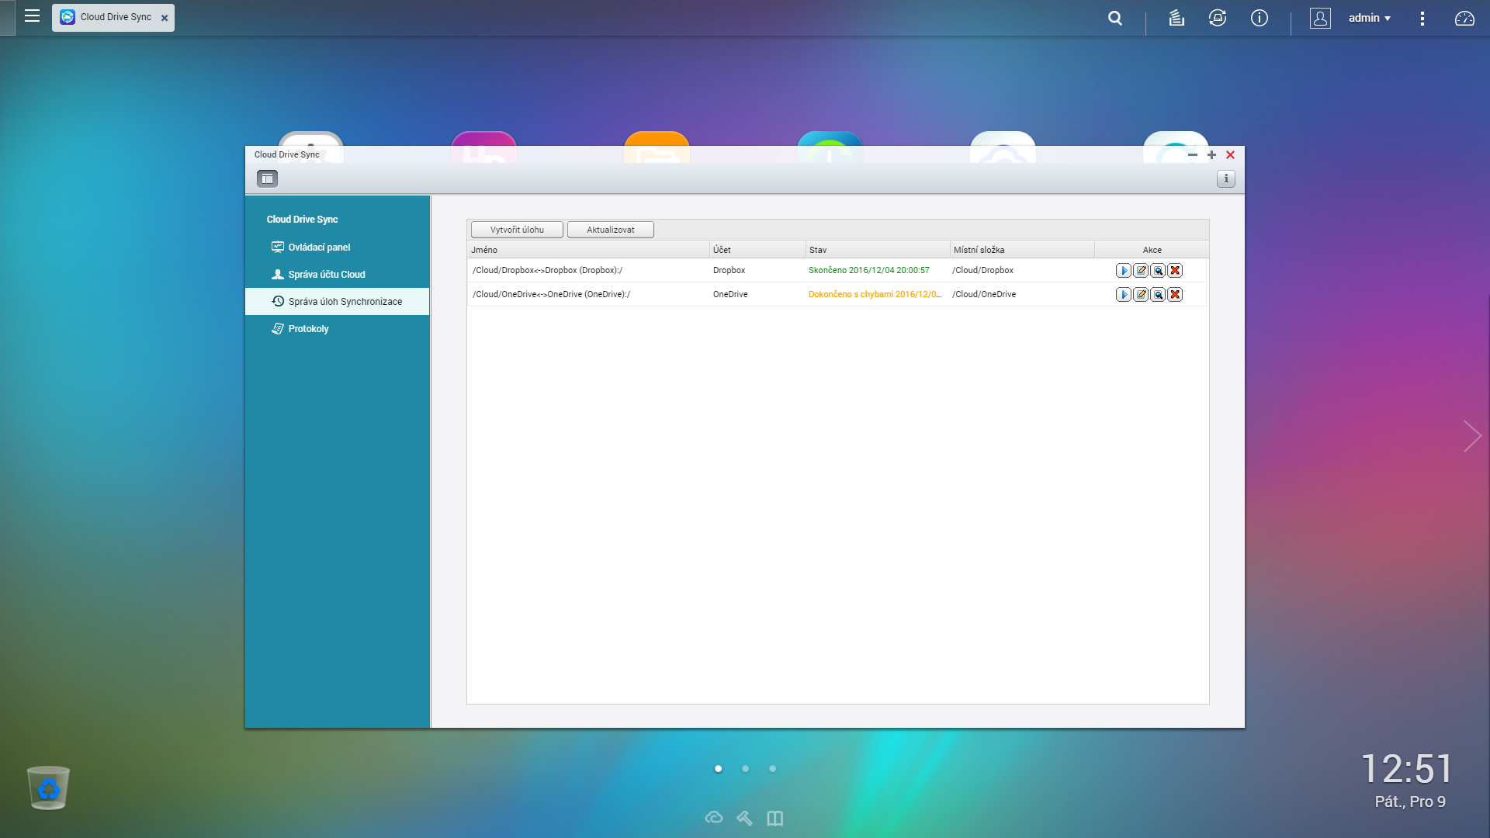View details of the Dropbox task
The width and height of the screenshot is (1490, 838).
click(1158, 271)
